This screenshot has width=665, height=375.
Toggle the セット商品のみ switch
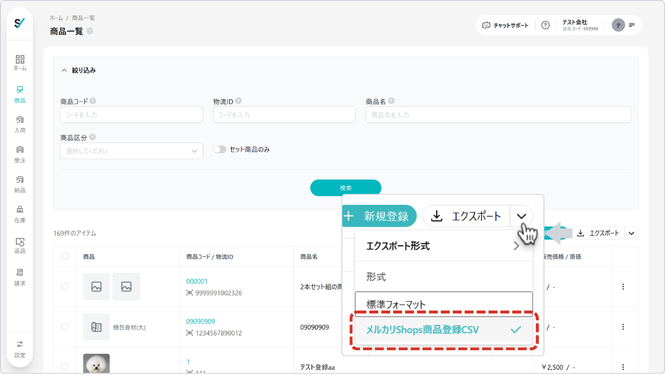[220, 149]
